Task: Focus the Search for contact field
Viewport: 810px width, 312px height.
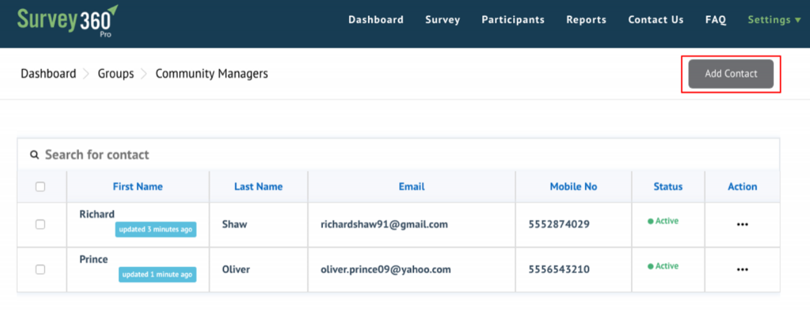Action: (252, 155)
